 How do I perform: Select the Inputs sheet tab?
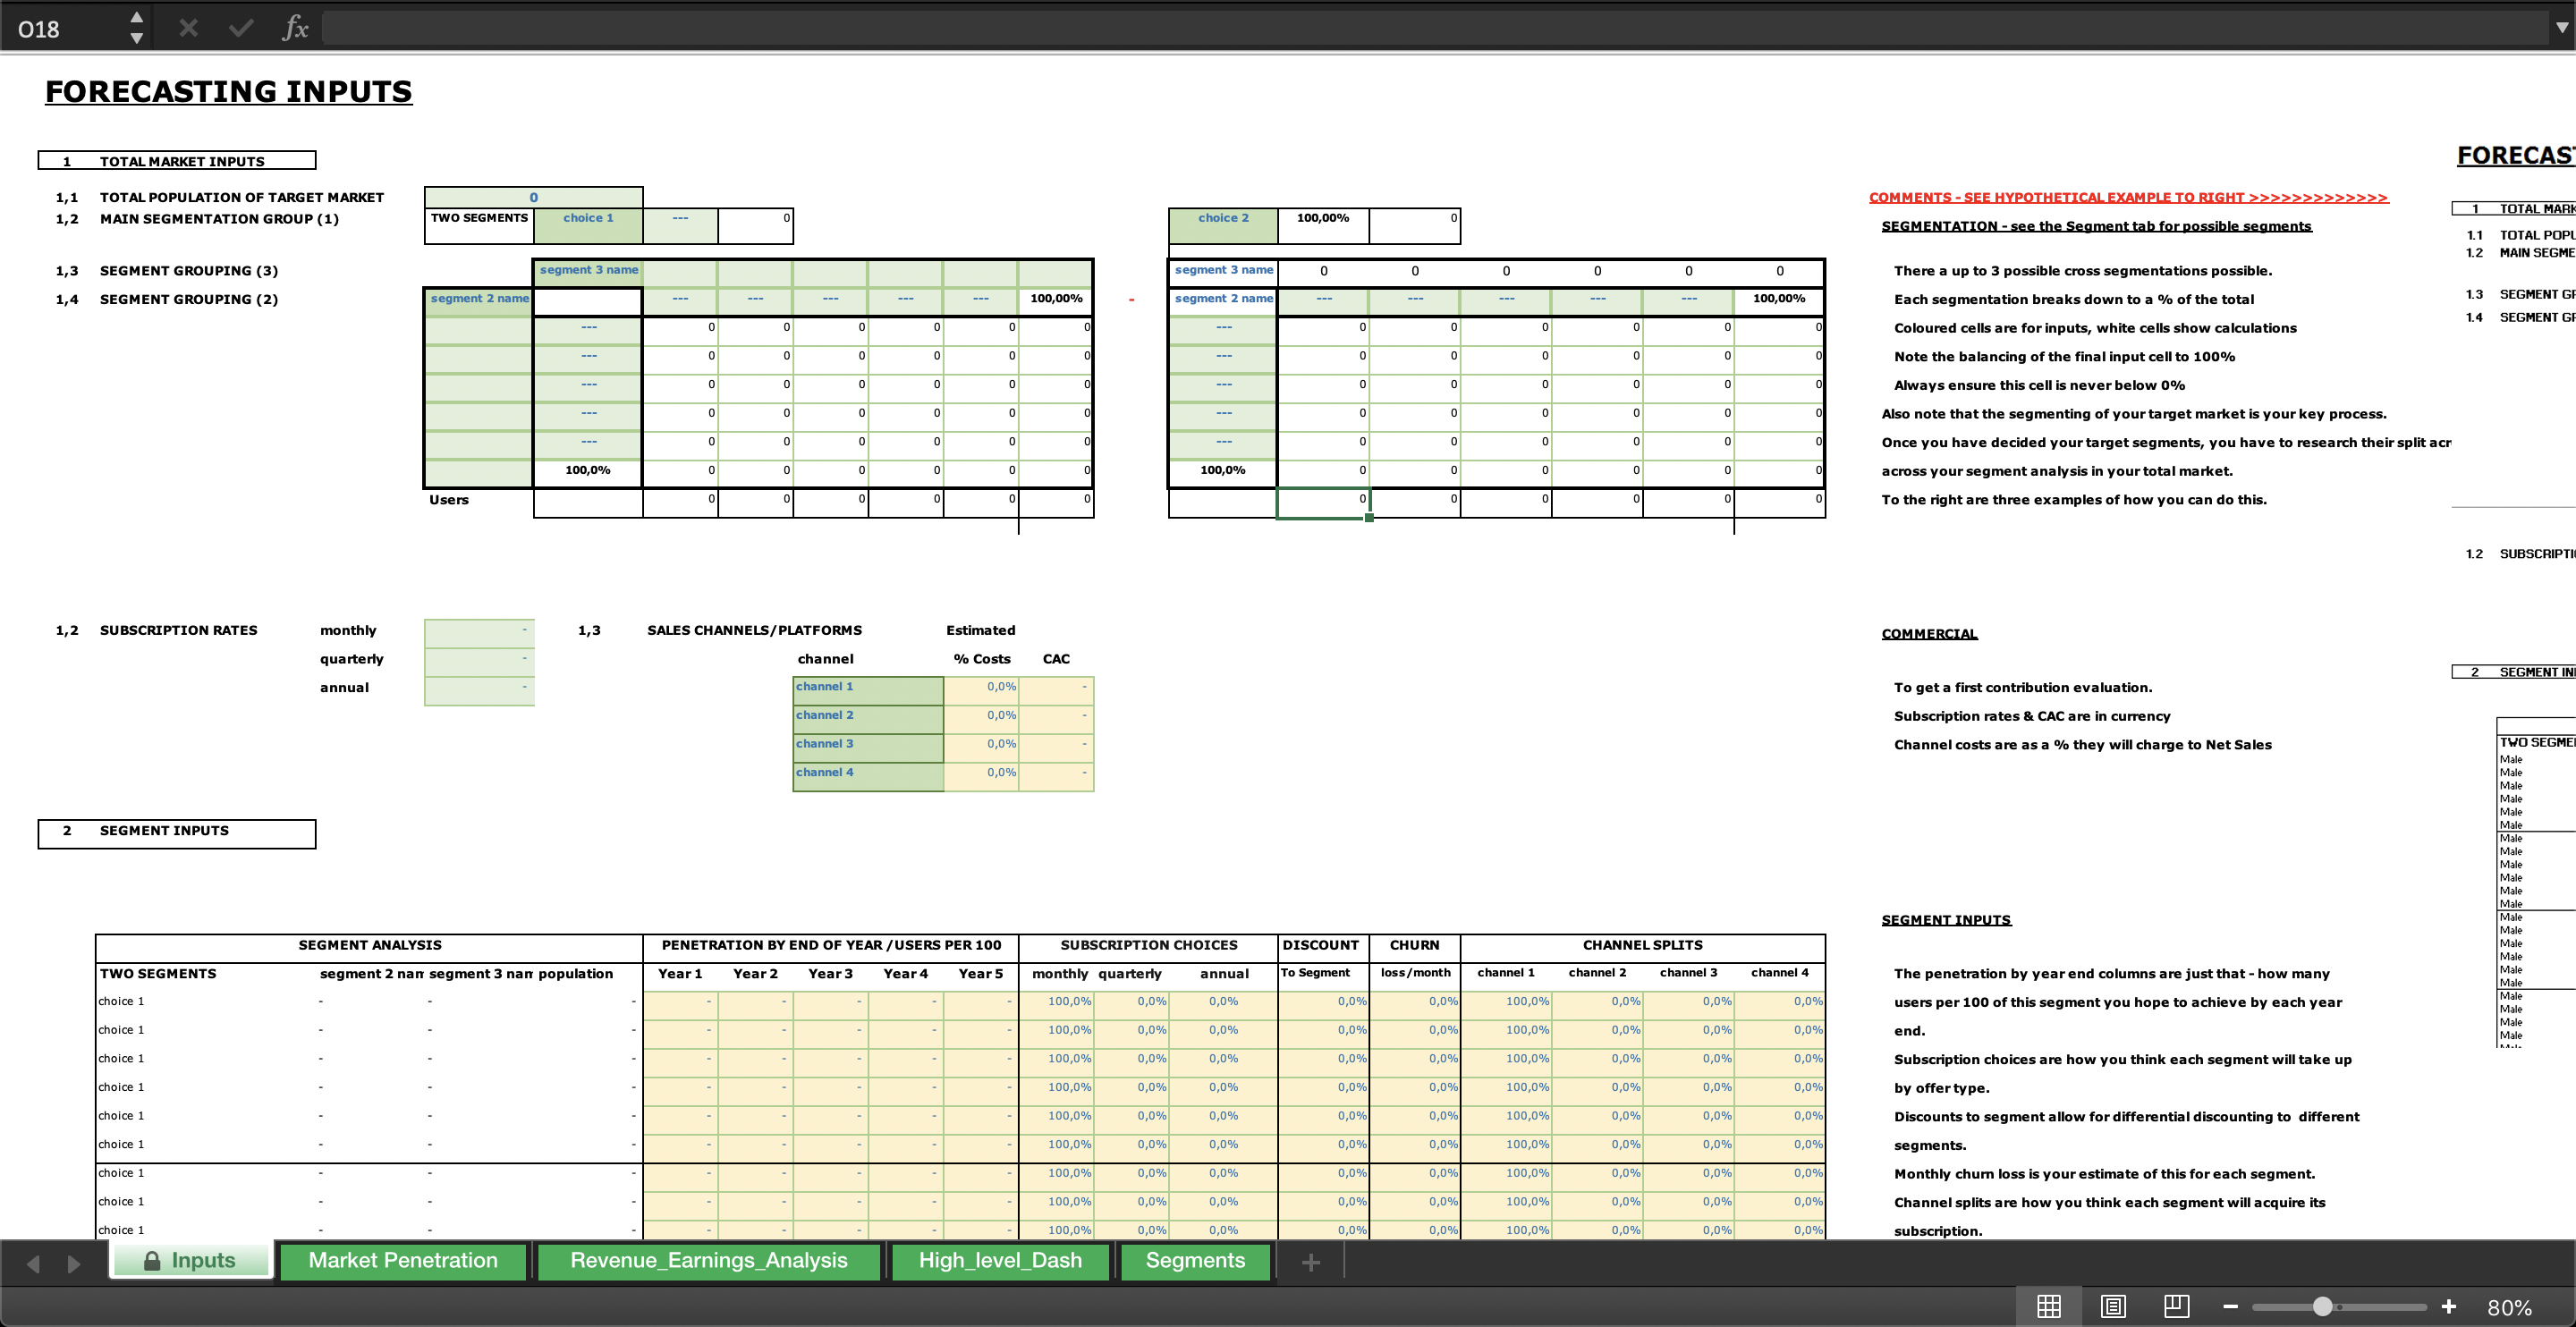[x=191, y=1260]
